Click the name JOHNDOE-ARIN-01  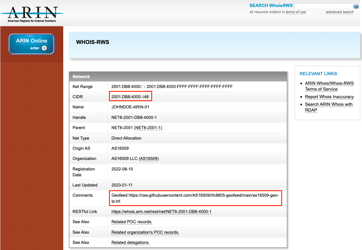(130, 107)
